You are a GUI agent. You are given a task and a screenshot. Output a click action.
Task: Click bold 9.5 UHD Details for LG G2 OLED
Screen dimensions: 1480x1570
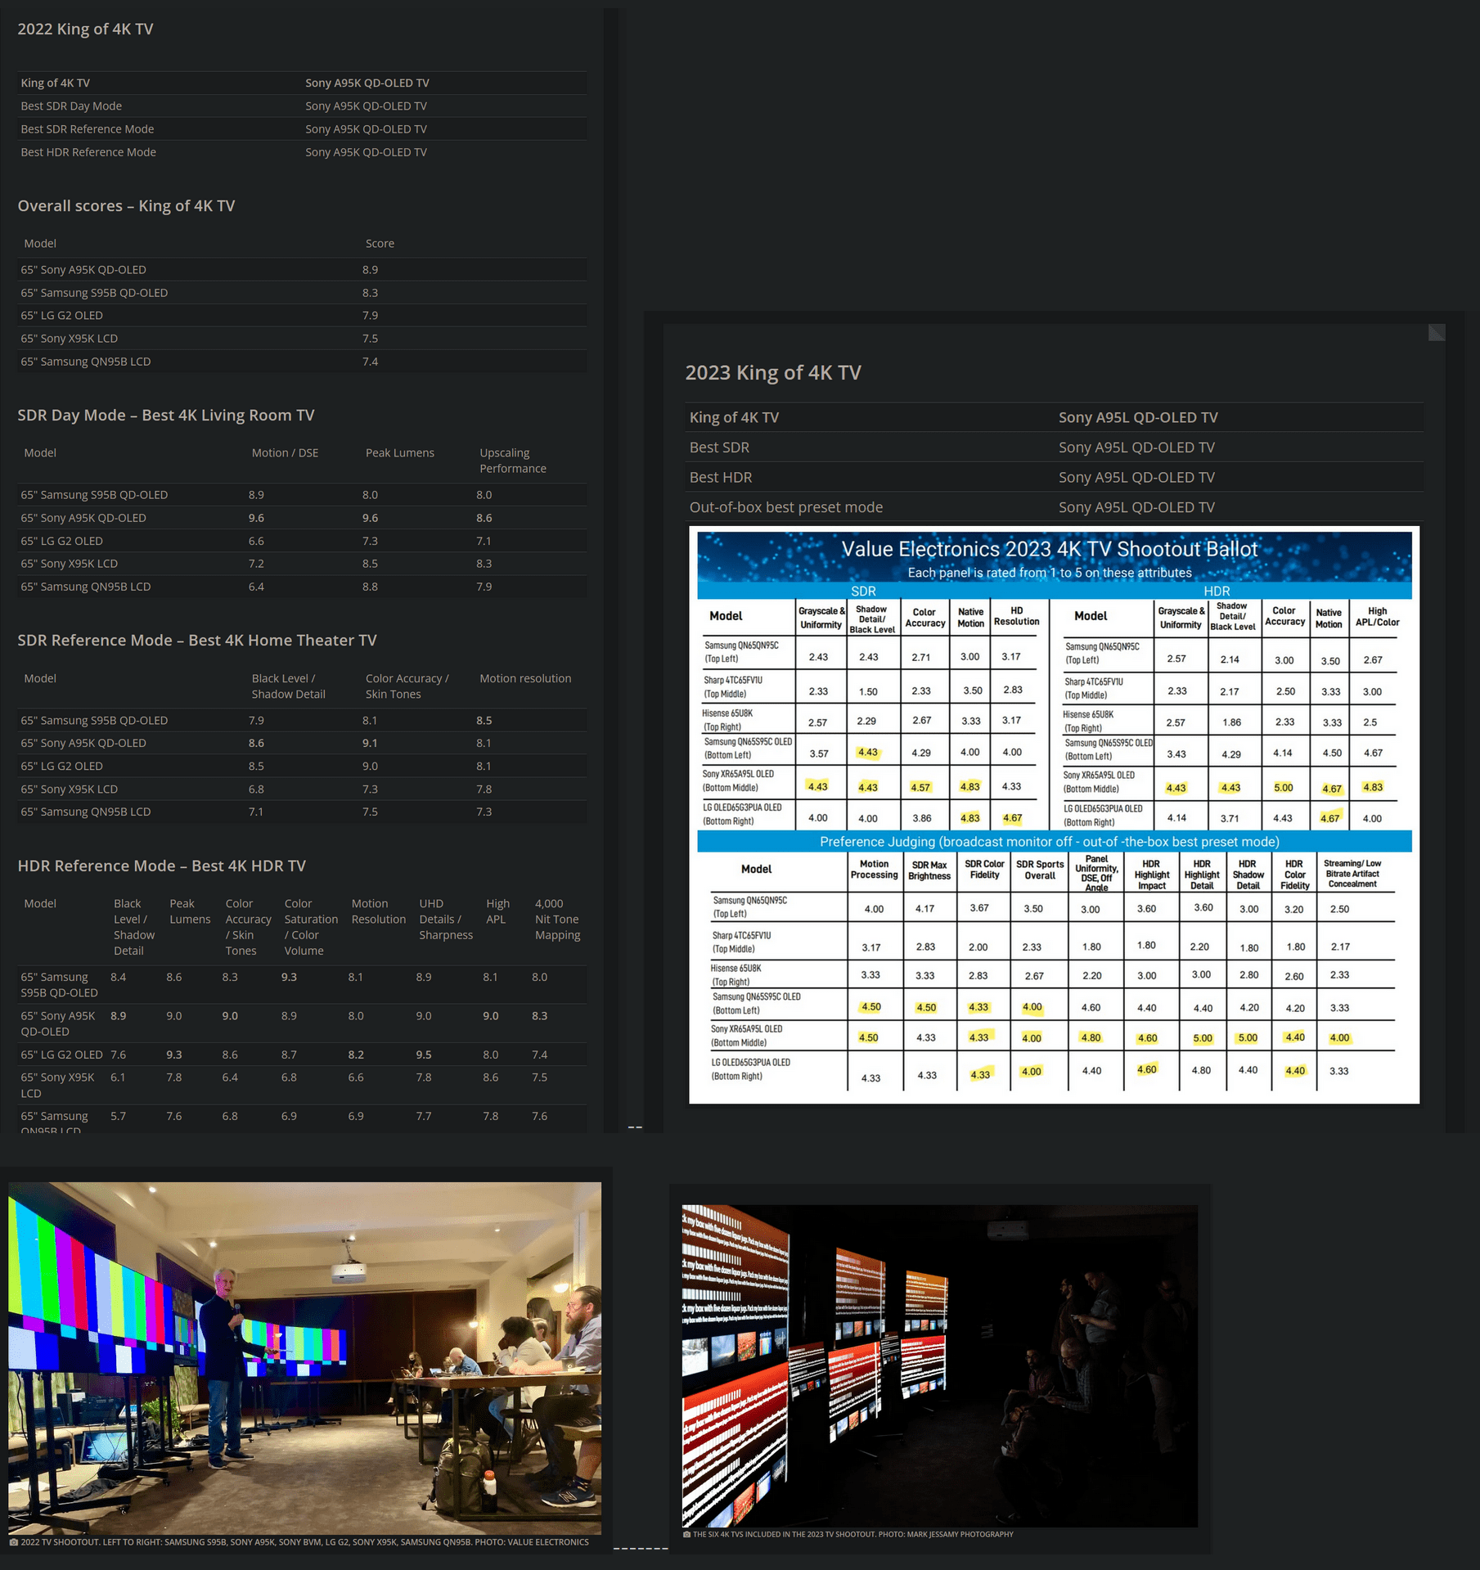pyautogui.click(x=424, y=1055)
